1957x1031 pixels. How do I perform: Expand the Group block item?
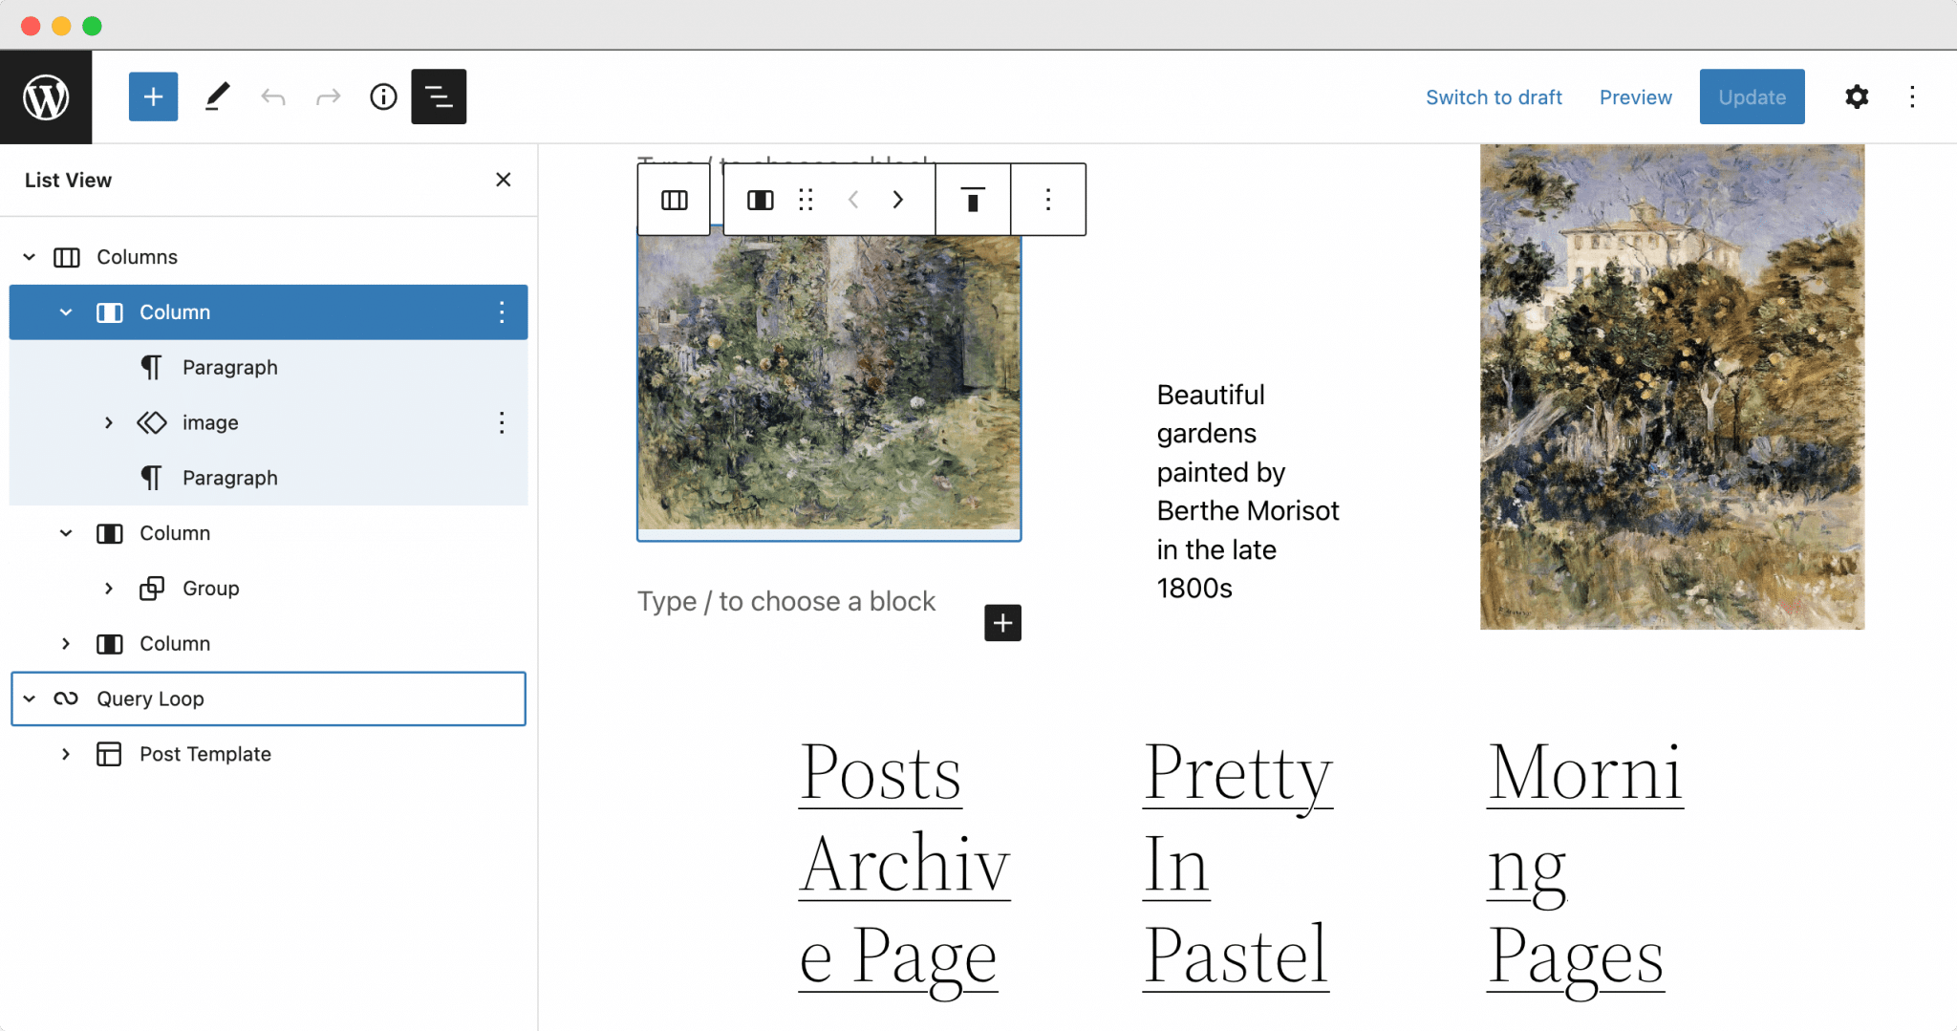pos(109,589)
